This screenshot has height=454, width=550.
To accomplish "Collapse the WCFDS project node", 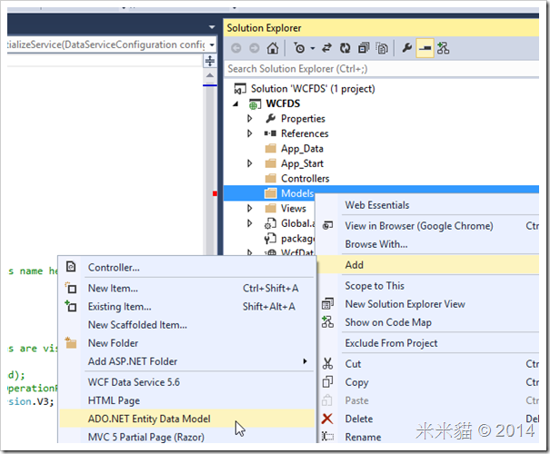I will (236, 104).
